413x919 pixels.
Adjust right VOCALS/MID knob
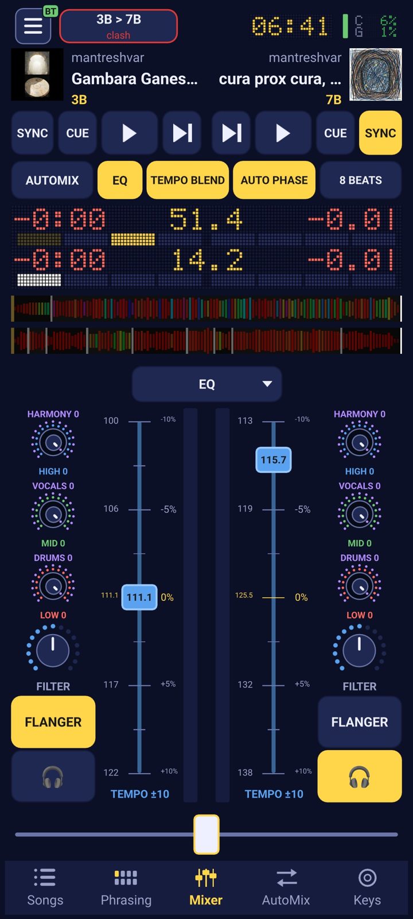[360, 513]
